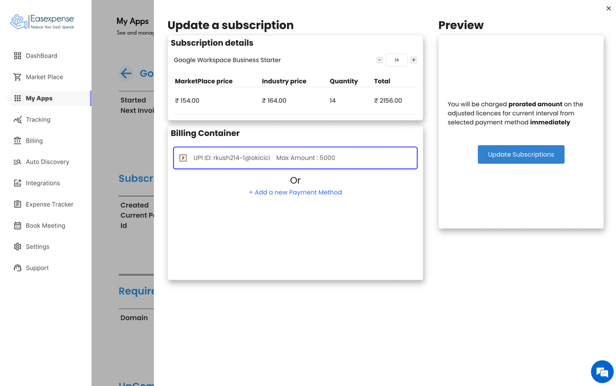
Task: Click the Billing bank icon
Action: 17,141
